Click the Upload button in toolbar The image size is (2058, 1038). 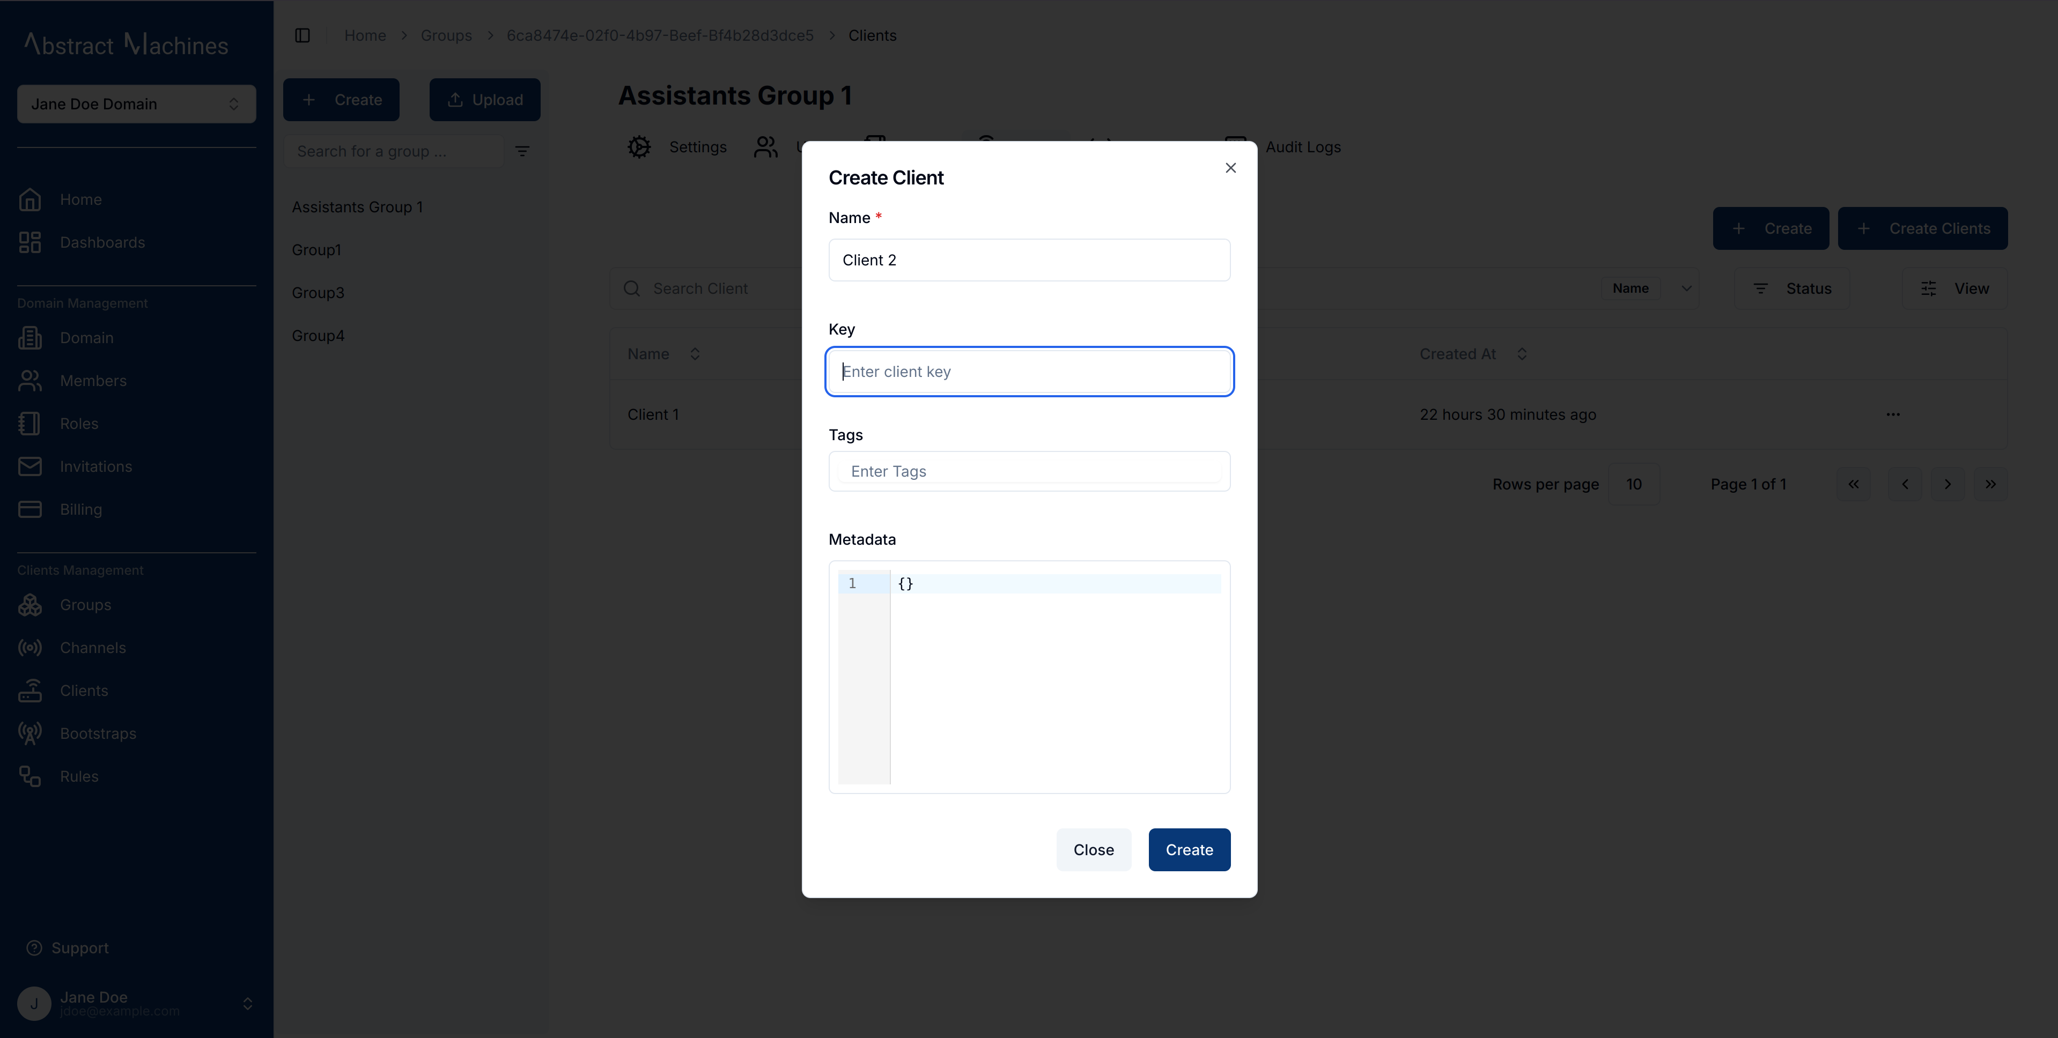tap(485, 99)
